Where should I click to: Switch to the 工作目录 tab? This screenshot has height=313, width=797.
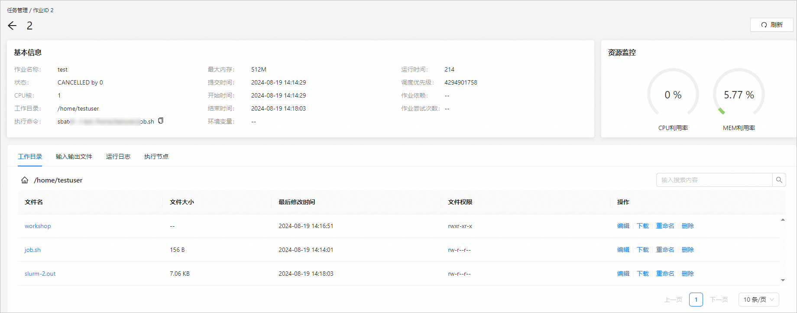[x=30, y=156]
